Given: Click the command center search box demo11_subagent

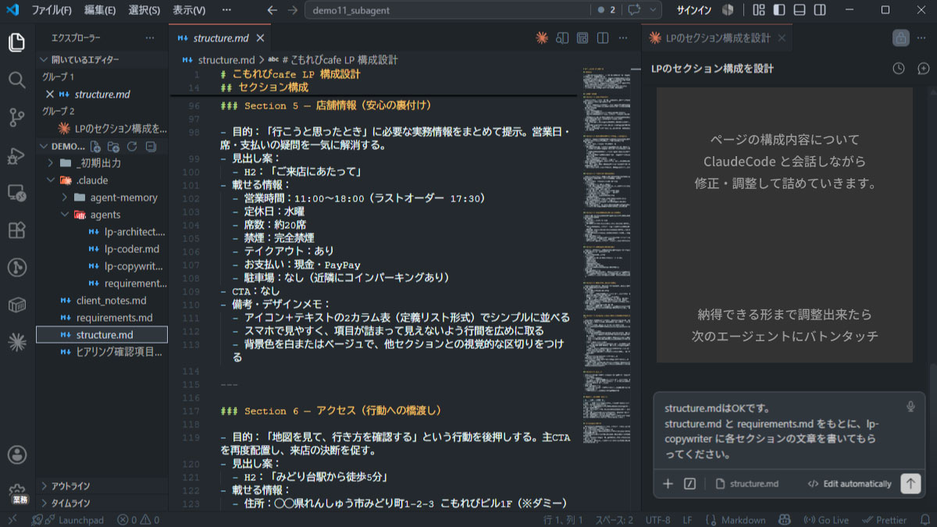Looking at the screenshot, I should tap(447, 10).
